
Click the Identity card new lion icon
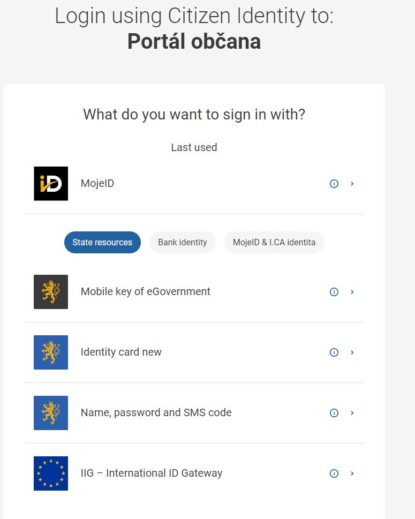(51, 352)
